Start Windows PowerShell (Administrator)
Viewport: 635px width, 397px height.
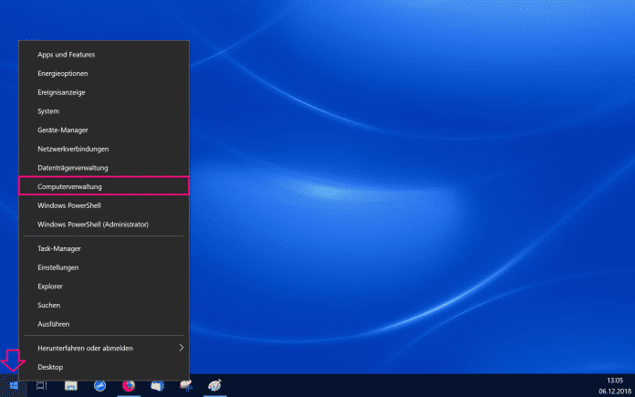(93, 225)
